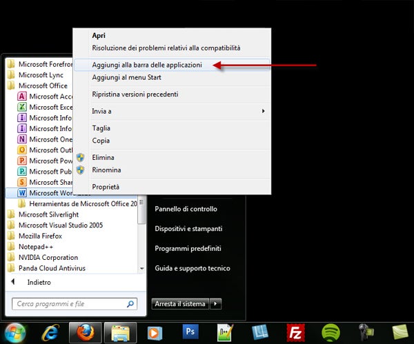Open 'Pannello di controllo' link
The width and height of the screenshot is (414, 344).
[x=186, y=209]
